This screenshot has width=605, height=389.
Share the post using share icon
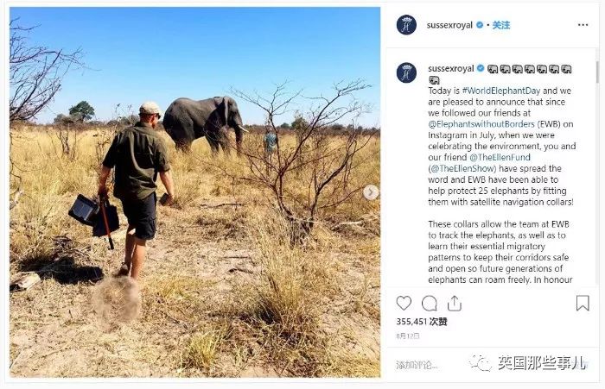[455, 303]
